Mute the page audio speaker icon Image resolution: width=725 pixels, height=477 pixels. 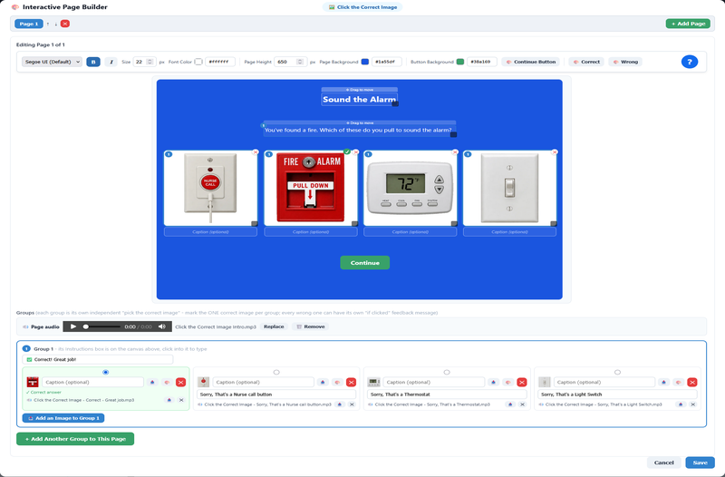(162, 326)
